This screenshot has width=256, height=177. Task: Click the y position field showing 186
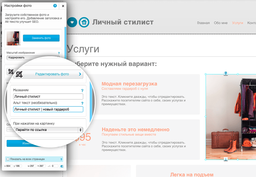18,166
